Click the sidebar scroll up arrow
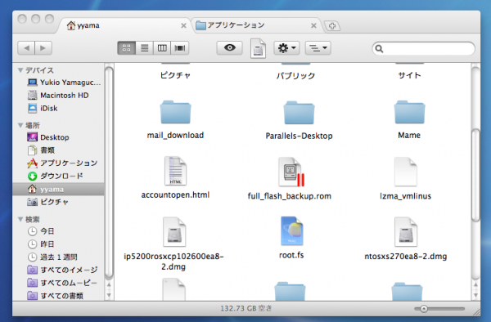 click(x=109, y=284)
